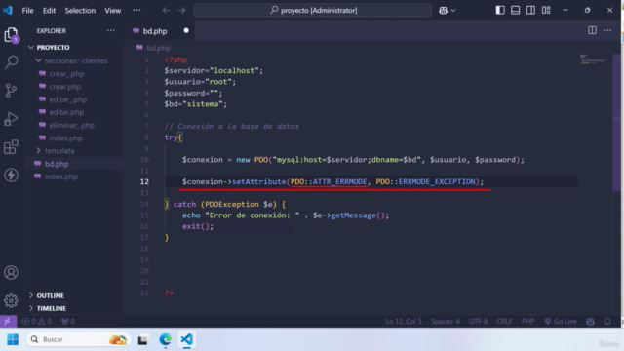Click the code minimap preview

click(x=593, y=59)
